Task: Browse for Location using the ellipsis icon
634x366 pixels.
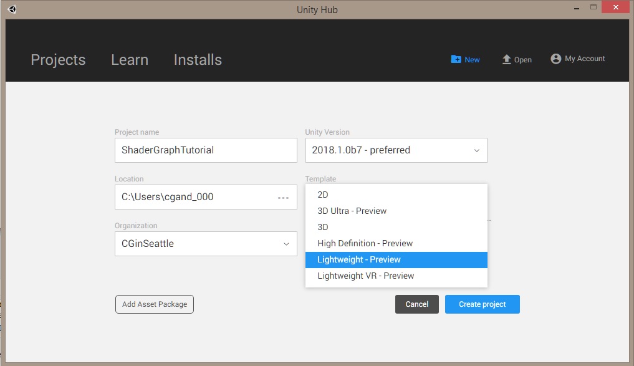Action: (x=284, y=197)
